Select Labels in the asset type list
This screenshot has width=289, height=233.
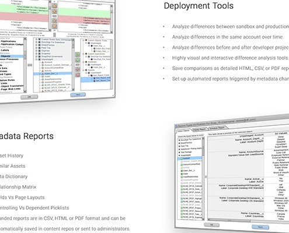(5, 50)
